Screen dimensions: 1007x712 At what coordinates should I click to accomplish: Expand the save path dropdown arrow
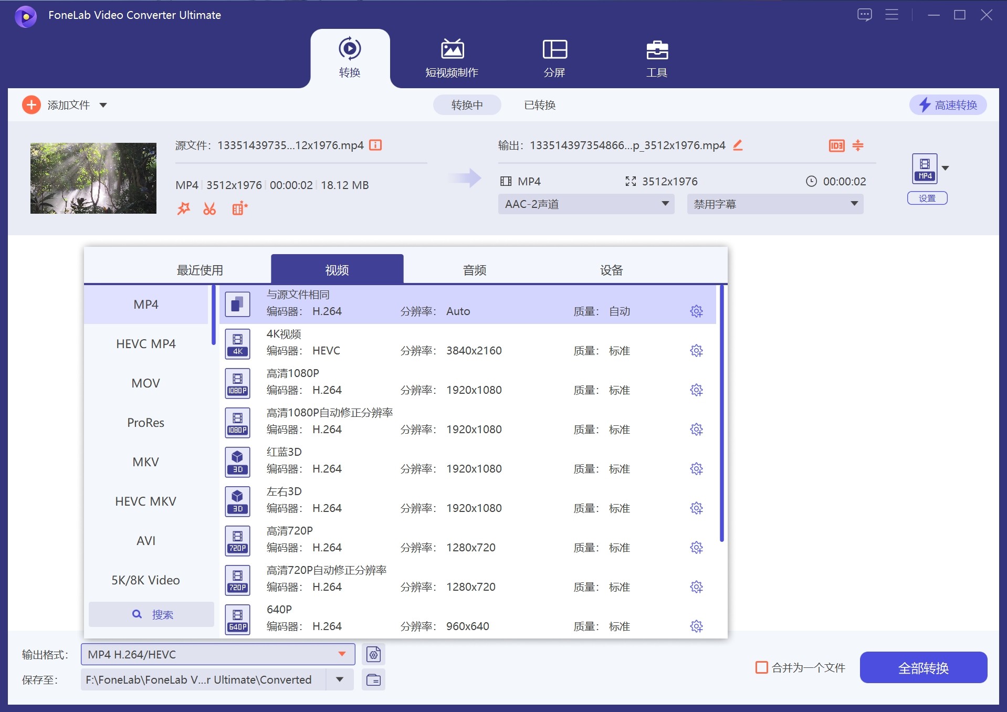coord(340,679)
